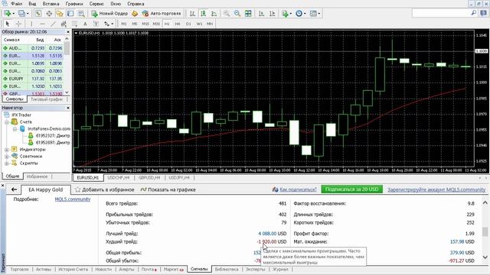Select the text A tool
This screenshot has height=275, width=490.
click(85, 24)
